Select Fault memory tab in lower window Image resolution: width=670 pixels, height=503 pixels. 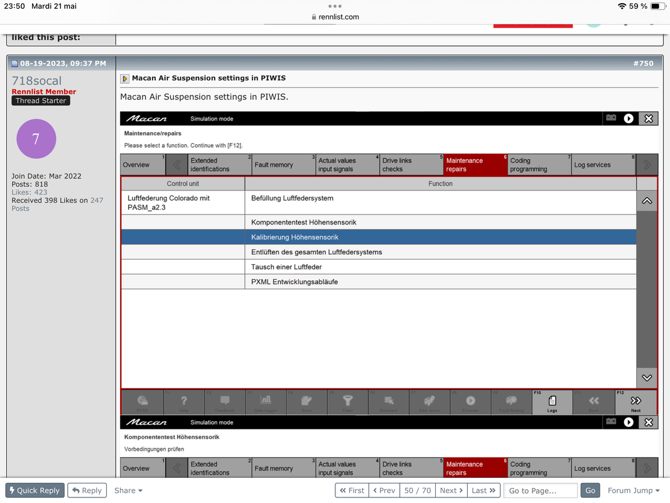tap(284, 468)
